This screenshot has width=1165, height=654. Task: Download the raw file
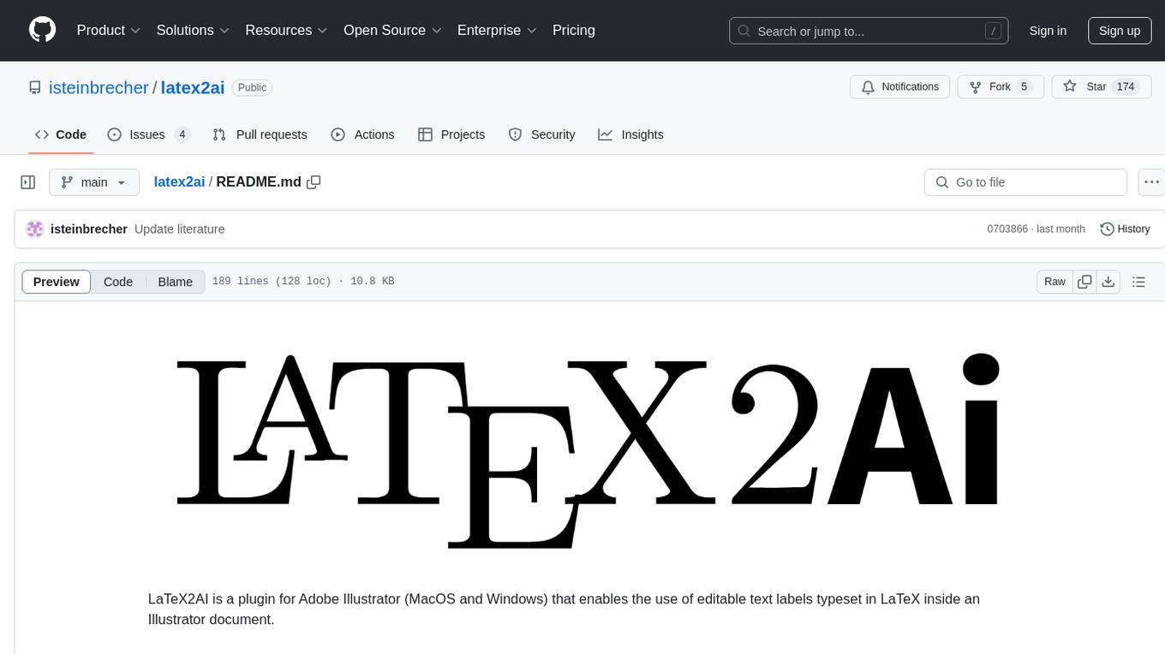coord(1108,282)
